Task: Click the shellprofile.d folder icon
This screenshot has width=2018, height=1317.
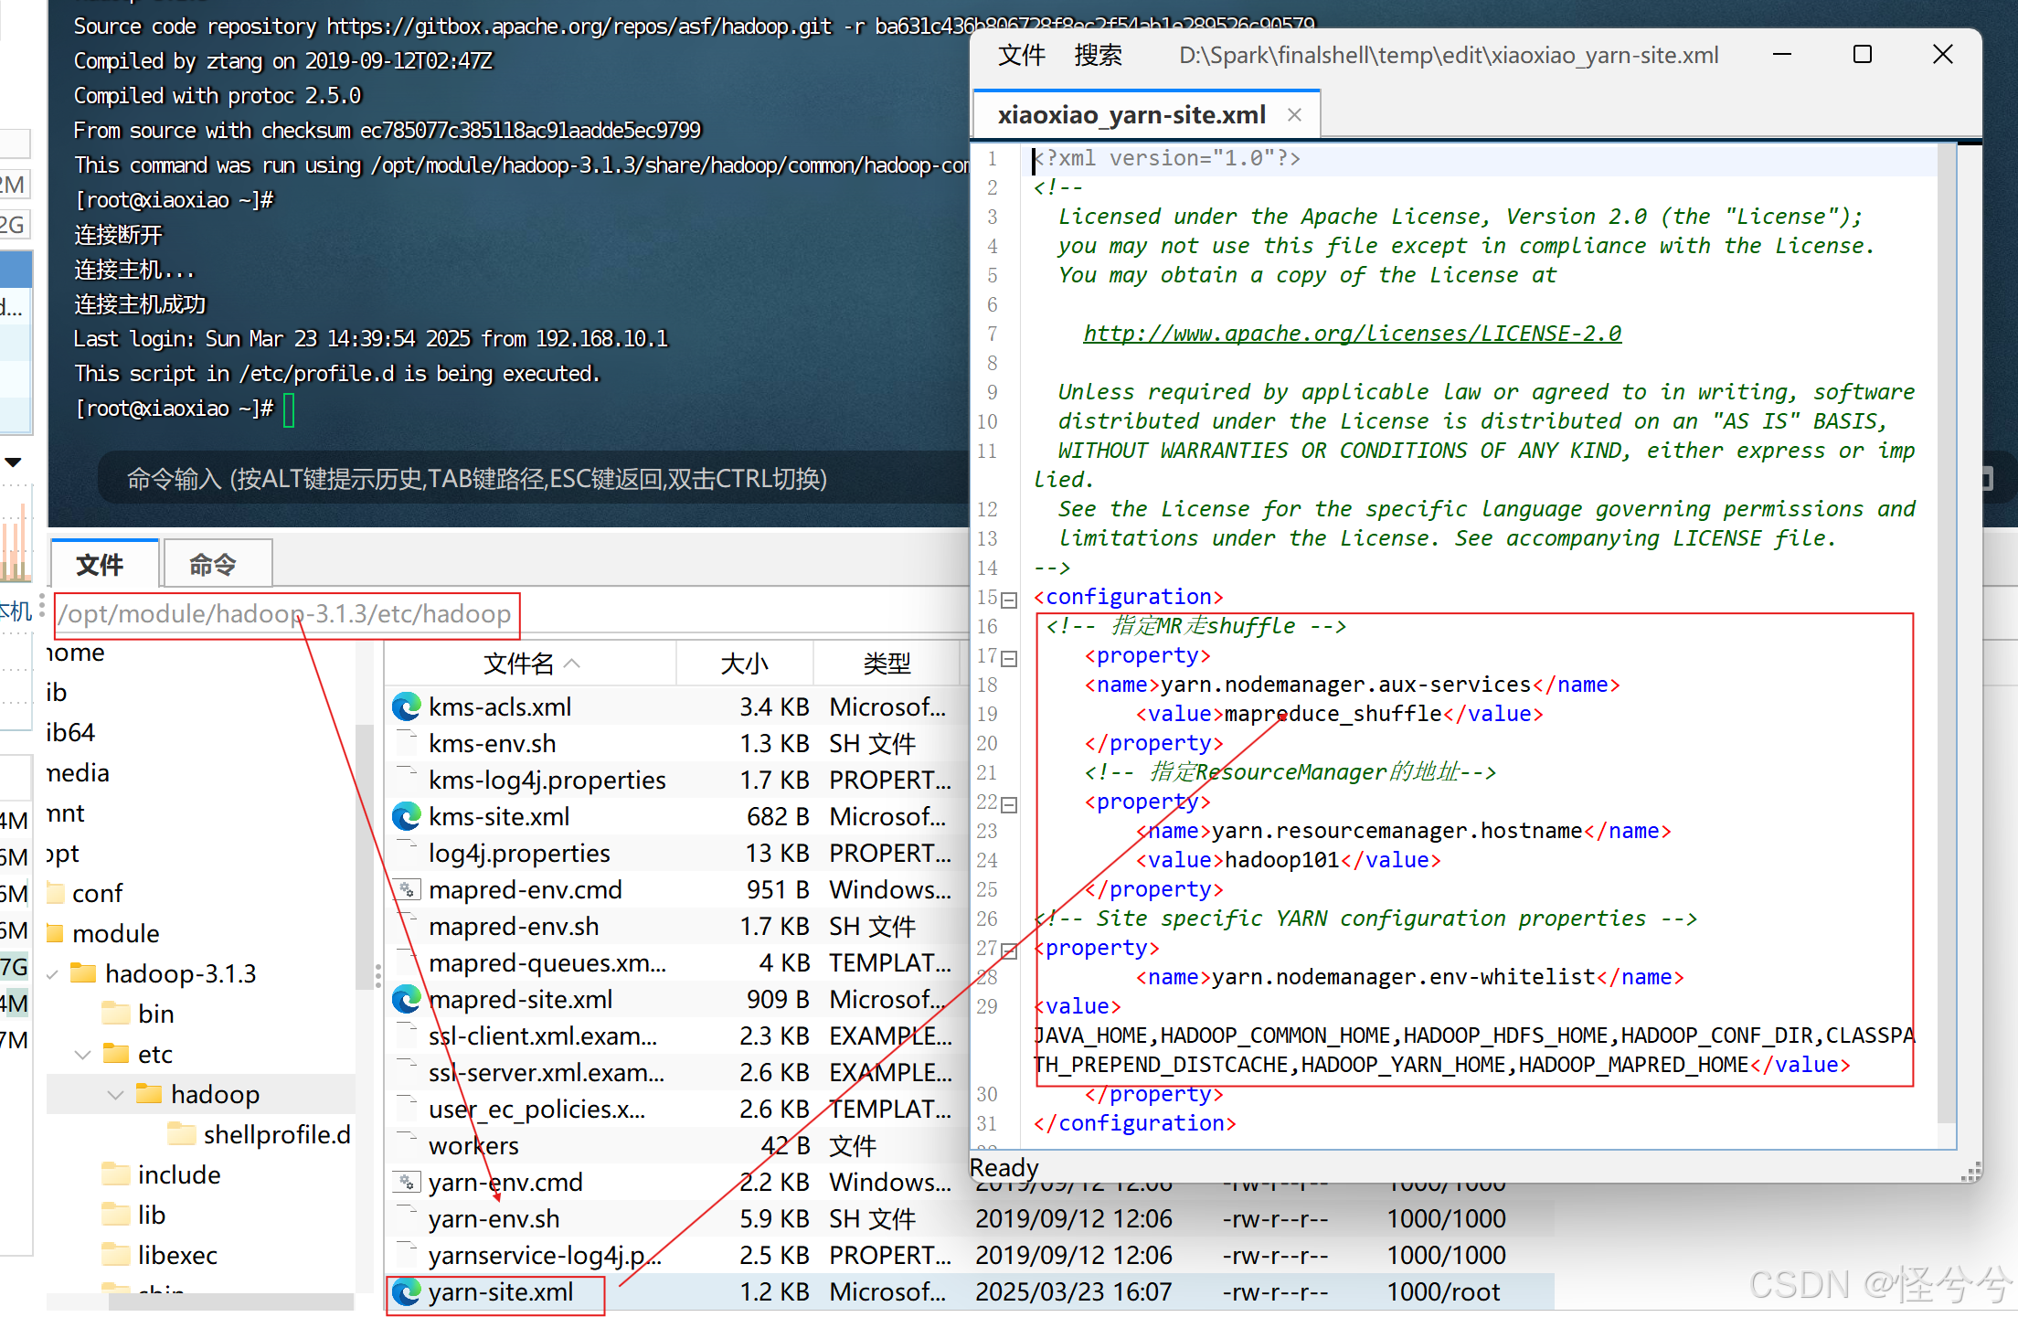Action: (x=182, y=1134)
